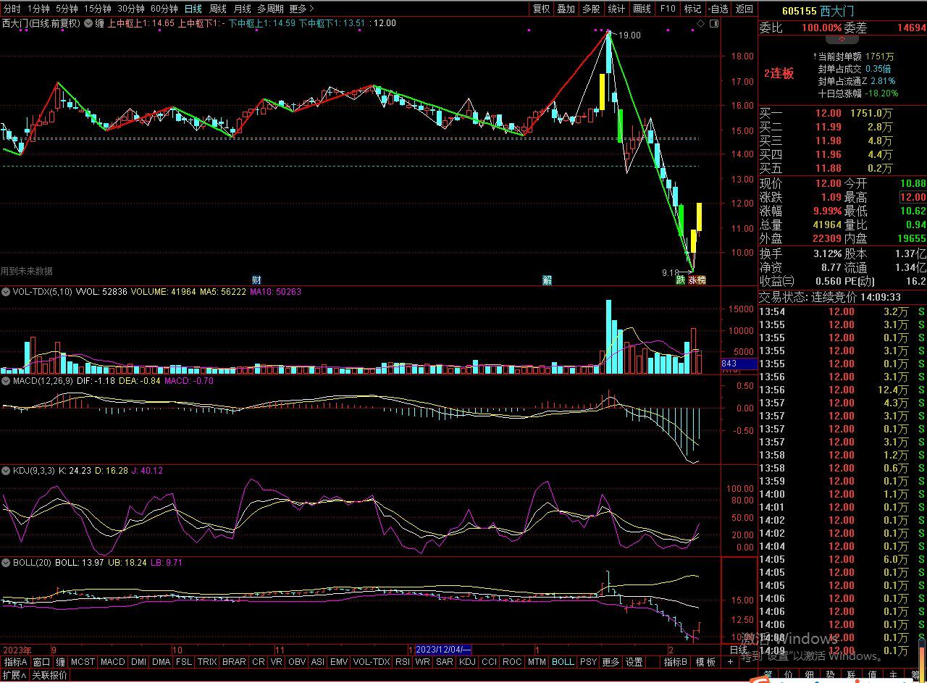Click the 窗口 item in indicator bar
The width and height of the screenshot is (927, 683).
coord(42,662)
